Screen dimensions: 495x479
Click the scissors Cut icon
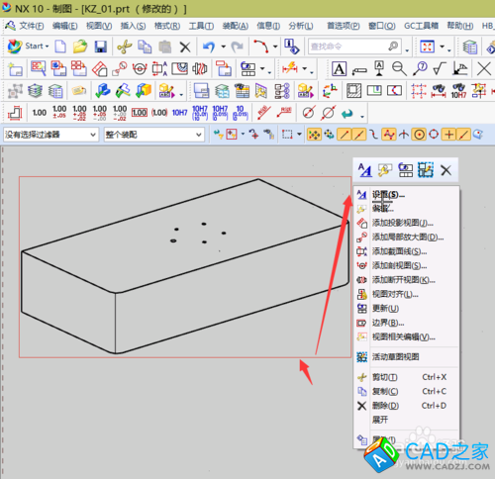tap(125, 47)
